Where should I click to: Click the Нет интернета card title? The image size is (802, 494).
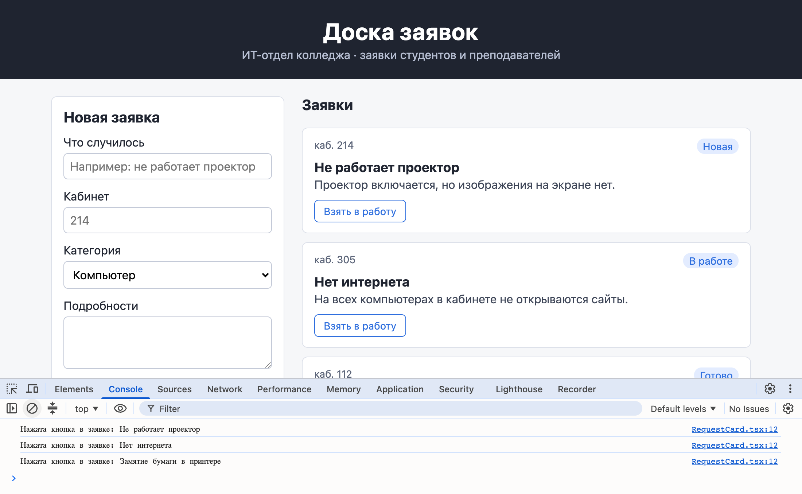pos(362,282)
